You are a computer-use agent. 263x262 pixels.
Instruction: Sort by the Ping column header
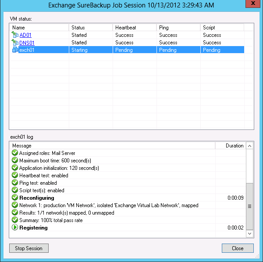(x=178, y=28)
